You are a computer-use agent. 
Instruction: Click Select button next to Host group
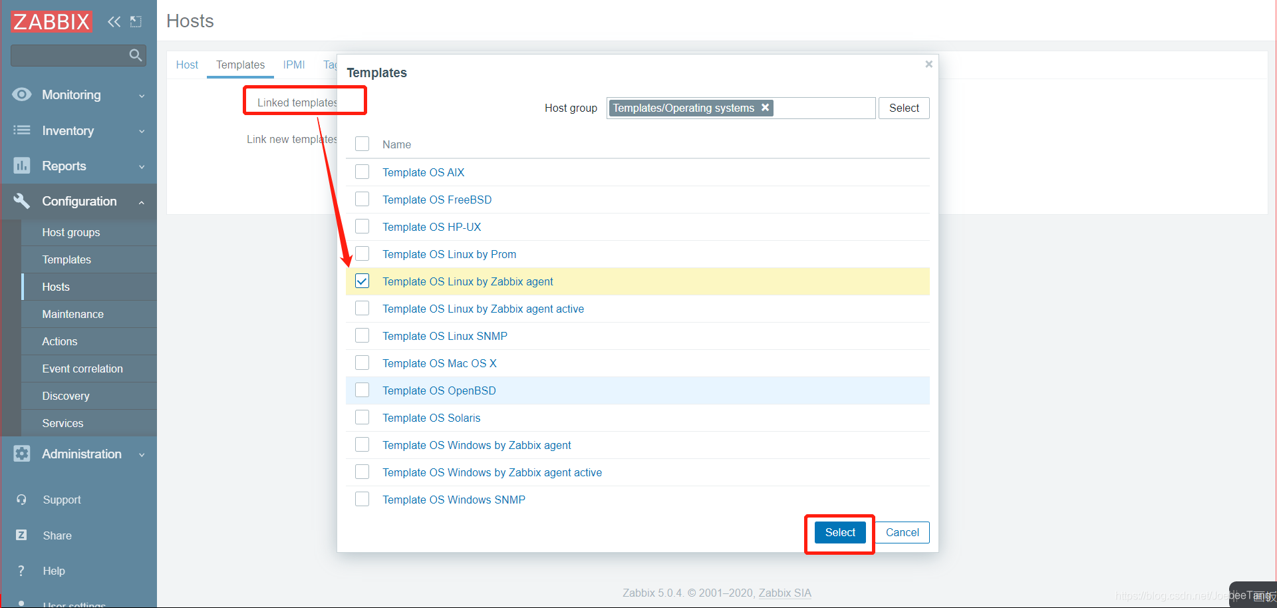(904, 108)
